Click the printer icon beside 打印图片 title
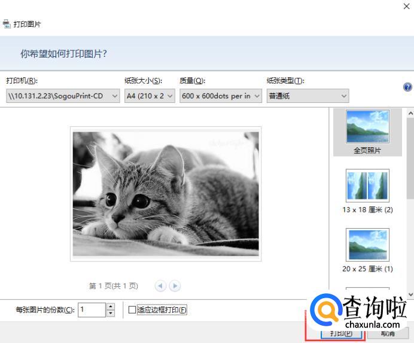This screenshot has width=414, height=343. point(7,24)
